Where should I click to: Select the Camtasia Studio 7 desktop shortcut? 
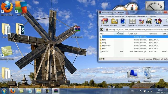click(7, 54)
